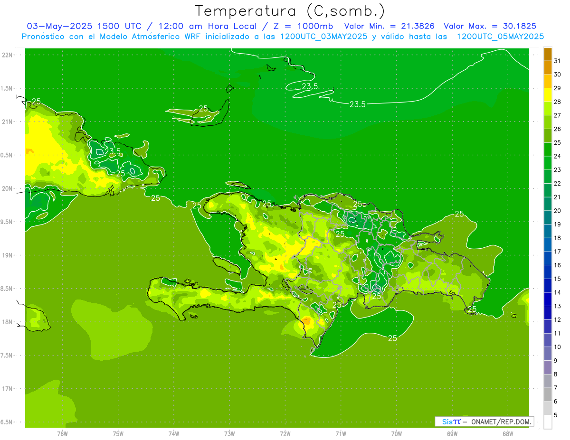Click the '17N' latitude axis label
570x440 pixels.
(8, 389)
